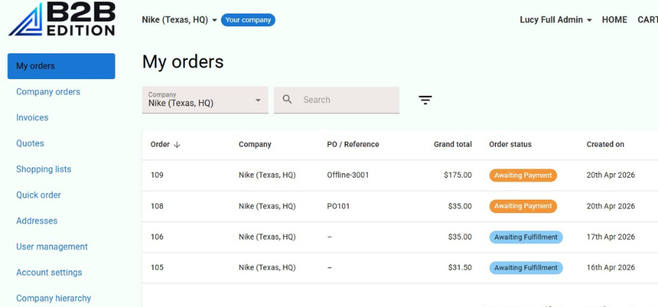Focus the Search orders field

click(336, 100)
